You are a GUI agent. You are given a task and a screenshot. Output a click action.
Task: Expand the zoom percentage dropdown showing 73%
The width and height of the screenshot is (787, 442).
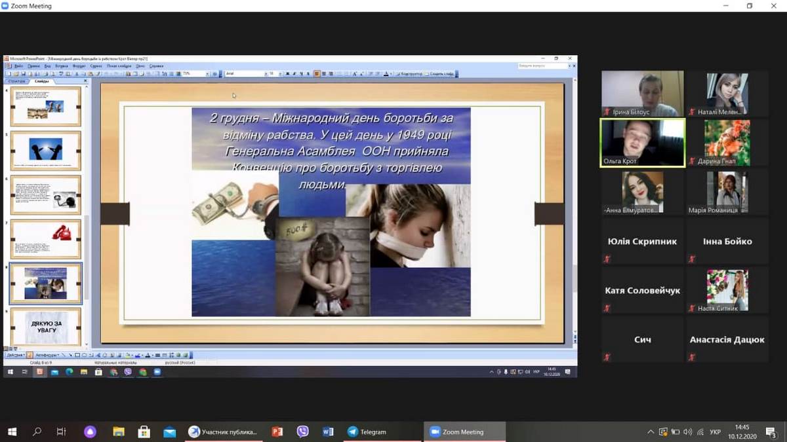coord(206,74)
